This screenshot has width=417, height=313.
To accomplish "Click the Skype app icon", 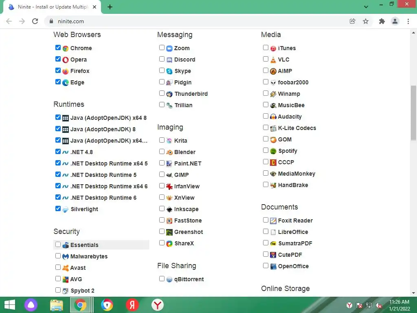I will click(x=169, y=71).
